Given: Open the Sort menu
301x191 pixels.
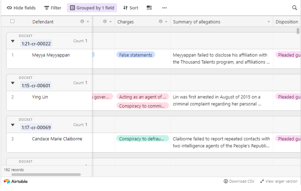Looking at the screenshot, I should (x=131, y=8).
